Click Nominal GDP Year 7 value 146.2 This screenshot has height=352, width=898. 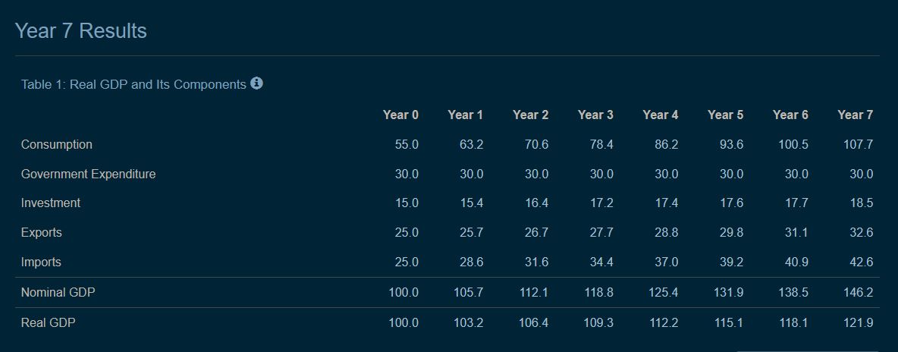[859, 292]
